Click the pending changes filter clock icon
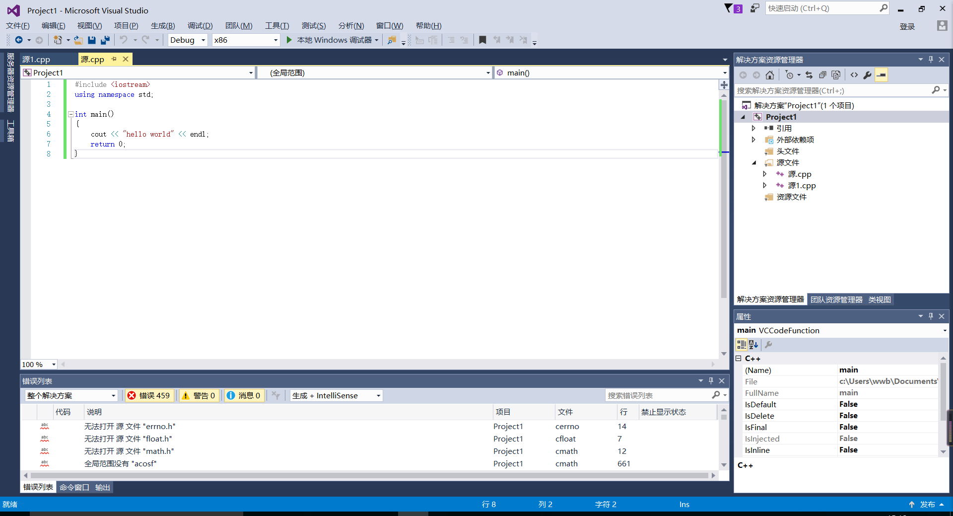953x516 pixels. coord(790,75)
